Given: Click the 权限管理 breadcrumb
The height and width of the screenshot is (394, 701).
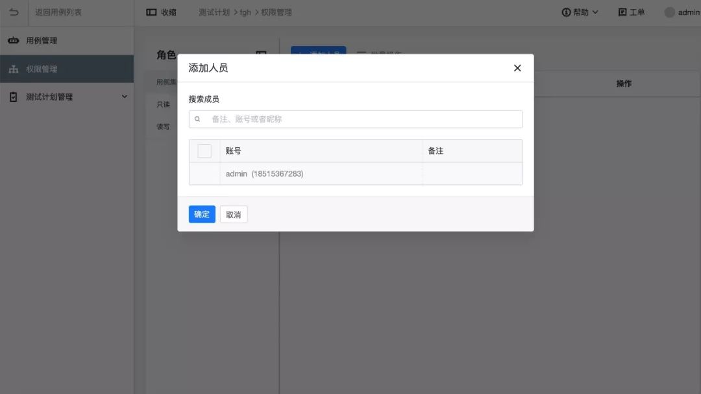Looking at the screenshot, I should pos(277,12).
